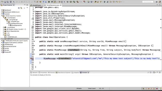This screenshot has height=91, width=162.
Task: Click the New file wizard toolbar icon
Action: tap(2, 2)
